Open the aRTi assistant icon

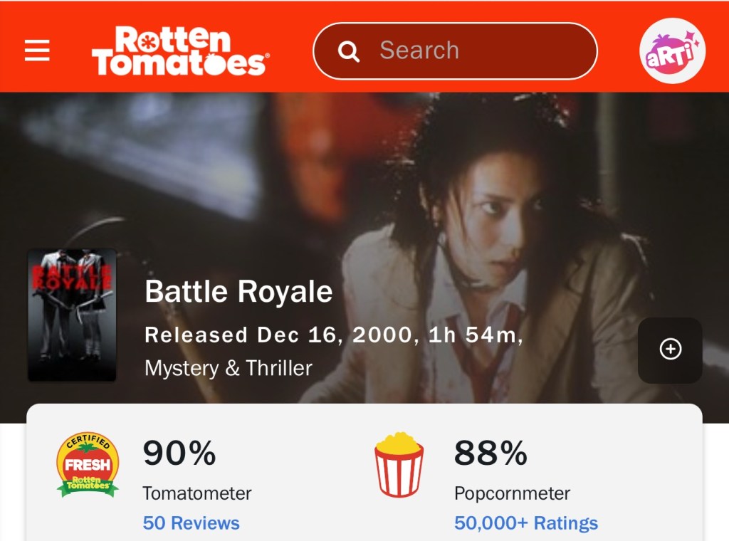(672, 51)
